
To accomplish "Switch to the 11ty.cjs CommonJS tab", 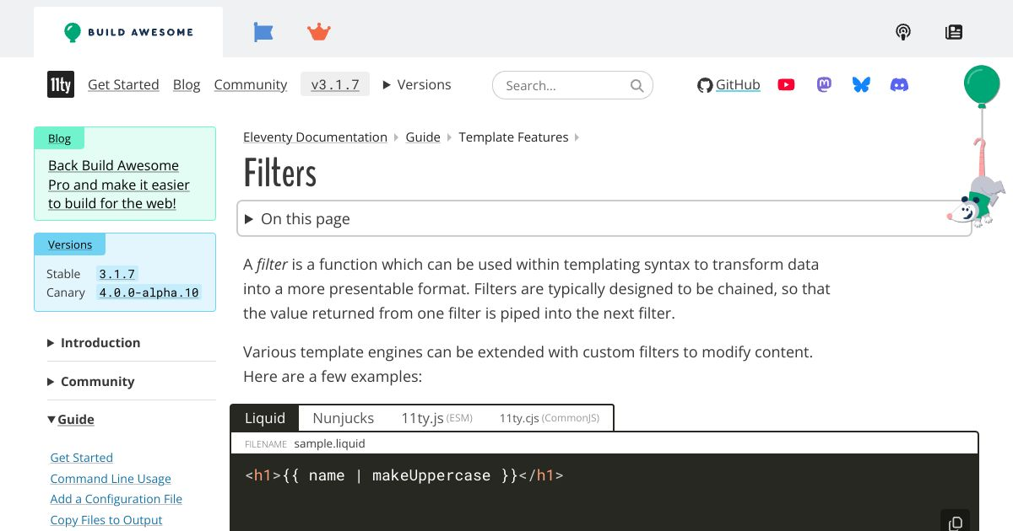I will (x=549, y=418).
